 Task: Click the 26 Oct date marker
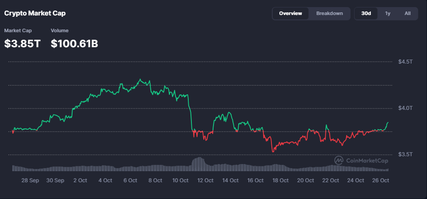pyautogui.click(x=381, y=180)
